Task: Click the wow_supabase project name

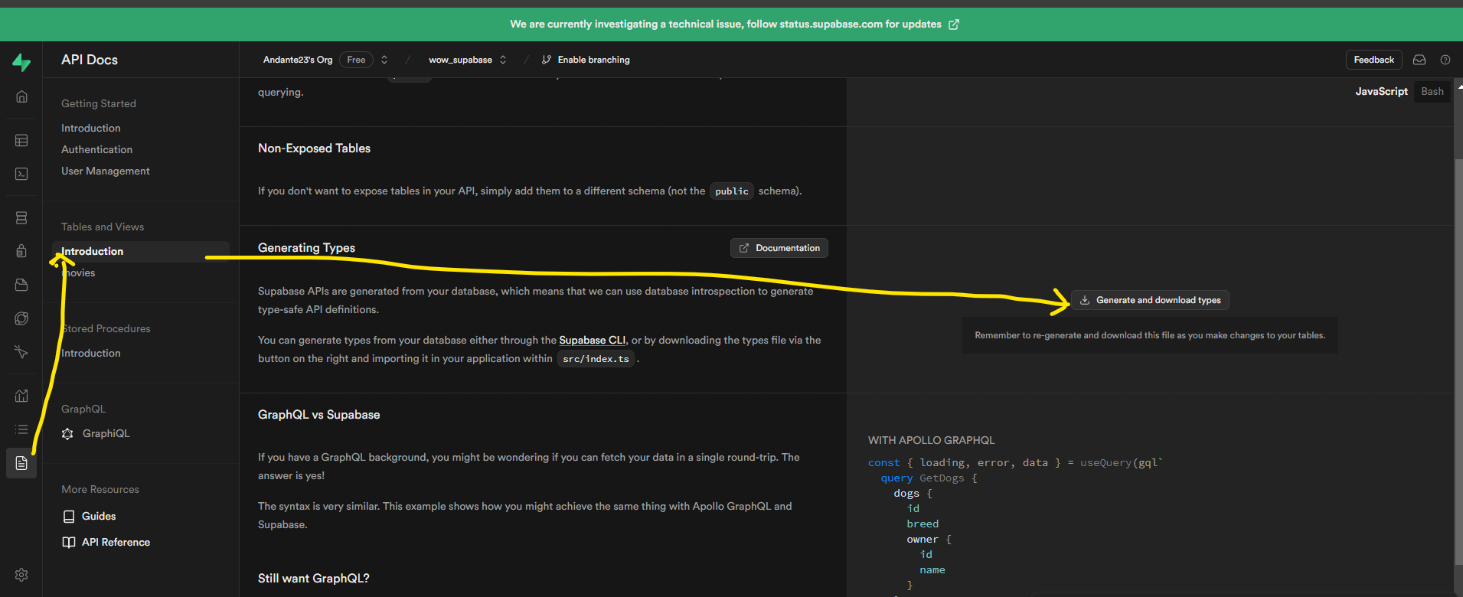Action: (460, 60)
